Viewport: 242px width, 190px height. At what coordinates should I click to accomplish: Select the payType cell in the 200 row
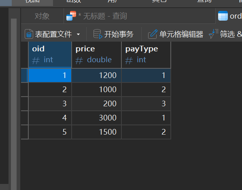[146, 103]
